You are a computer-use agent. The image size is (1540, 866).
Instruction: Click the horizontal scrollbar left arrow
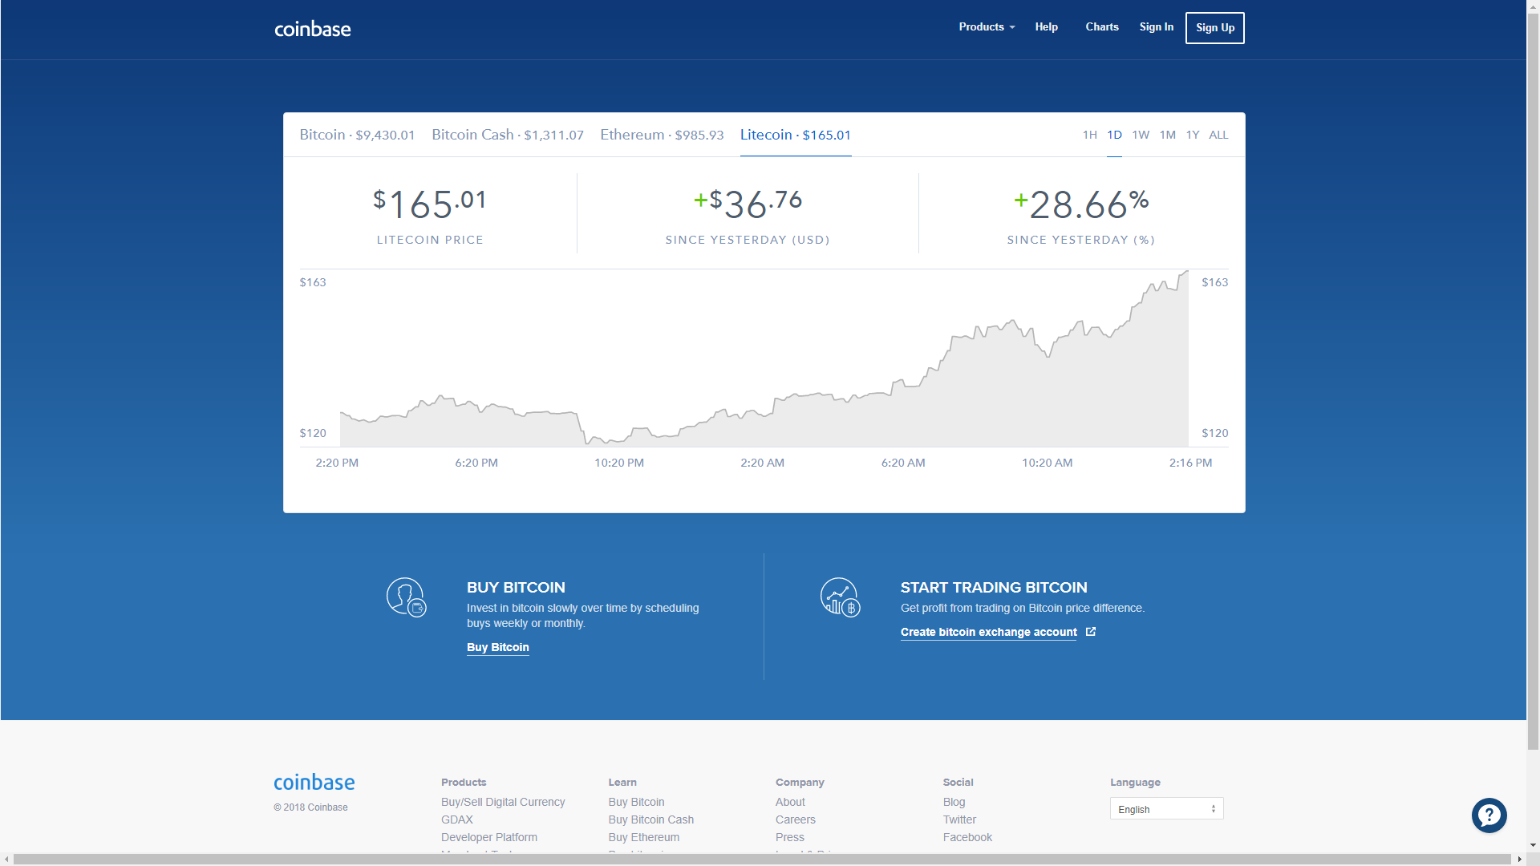pos(6,860)
